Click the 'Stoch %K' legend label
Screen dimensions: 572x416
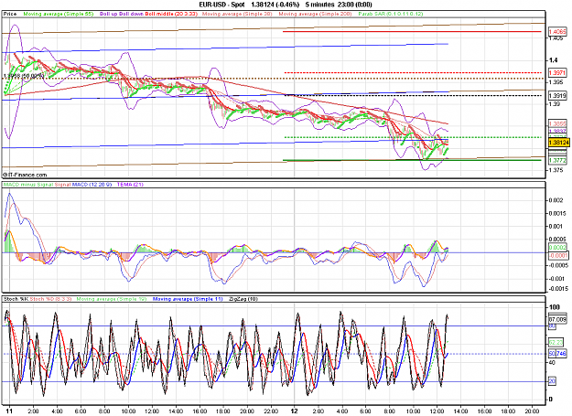pyautogui.click(x=16, y=299)
